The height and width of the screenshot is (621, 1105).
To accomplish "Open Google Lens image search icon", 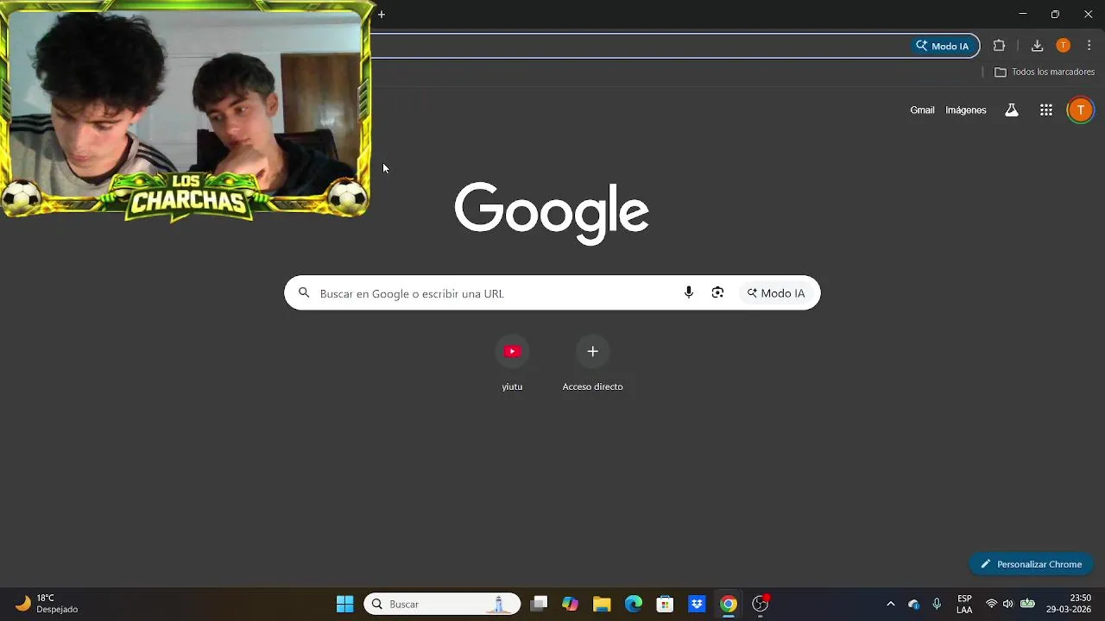I will 717,293.
